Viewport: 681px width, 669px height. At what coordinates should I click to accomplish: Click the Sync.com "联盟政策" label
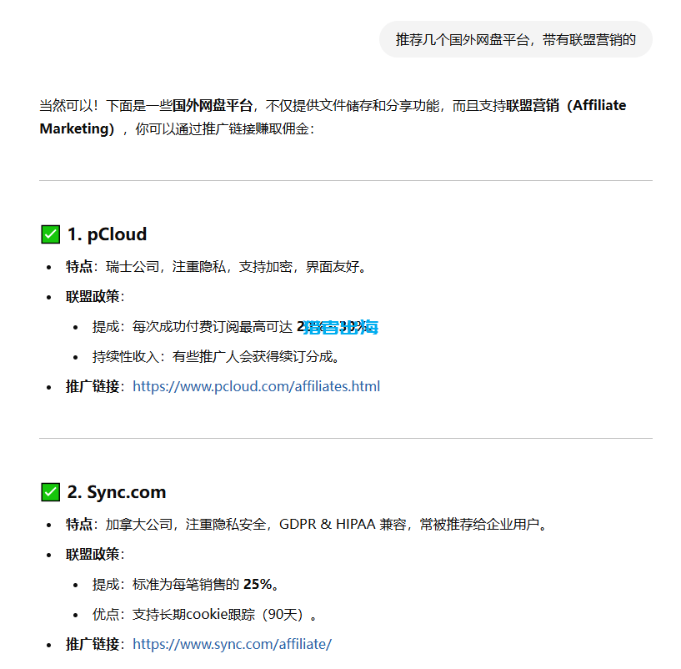pyautogui.click(x=93, y=554)
